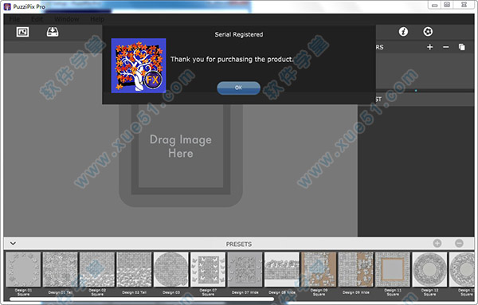Select Design 02 Tall preset

[134, 269]
